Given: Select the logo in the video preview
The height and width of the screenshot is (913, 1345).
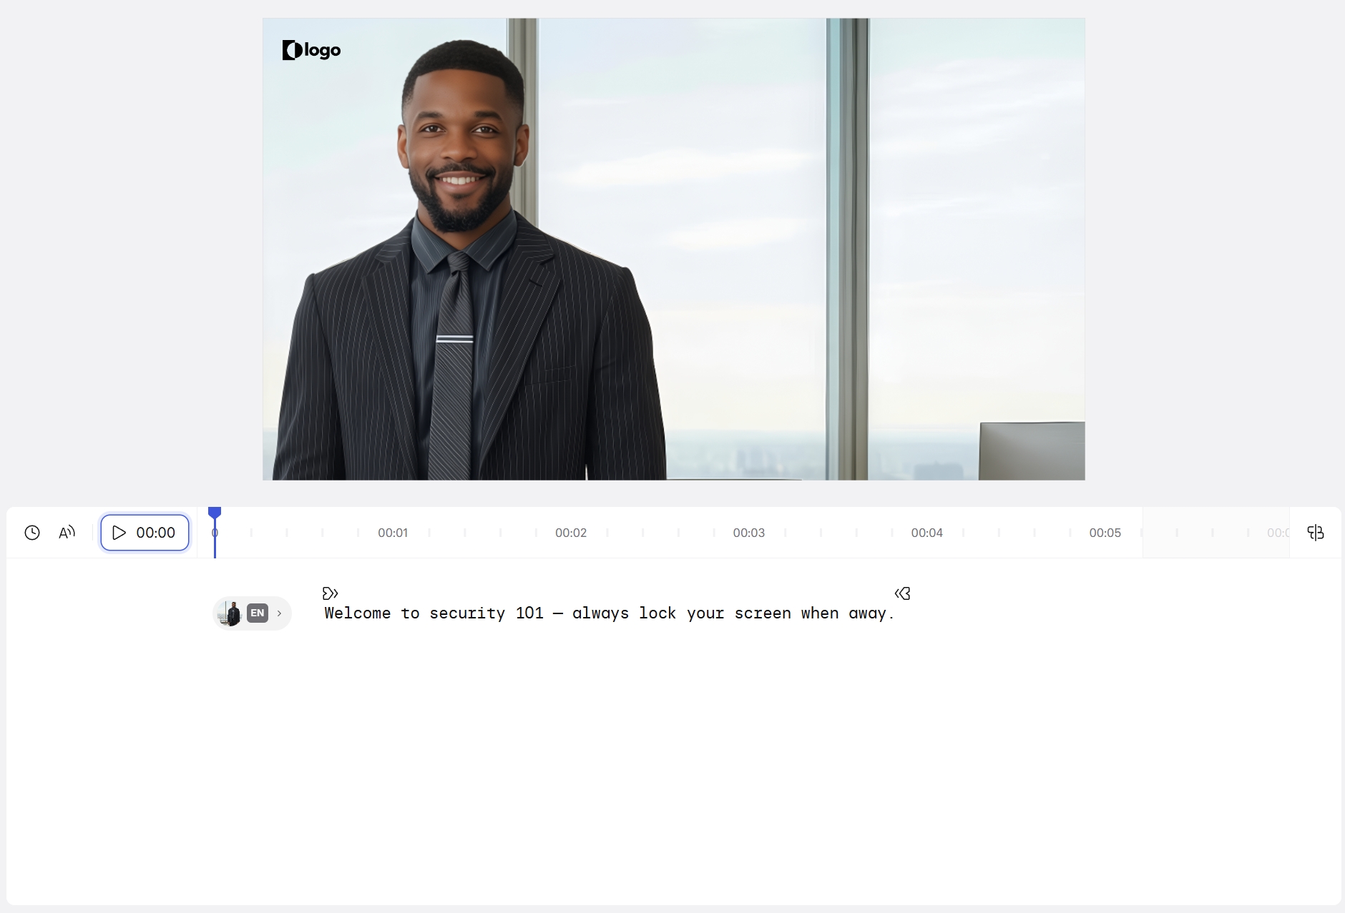Looking at the screenshot, I should pyautogui.click(x=312, y=50).
